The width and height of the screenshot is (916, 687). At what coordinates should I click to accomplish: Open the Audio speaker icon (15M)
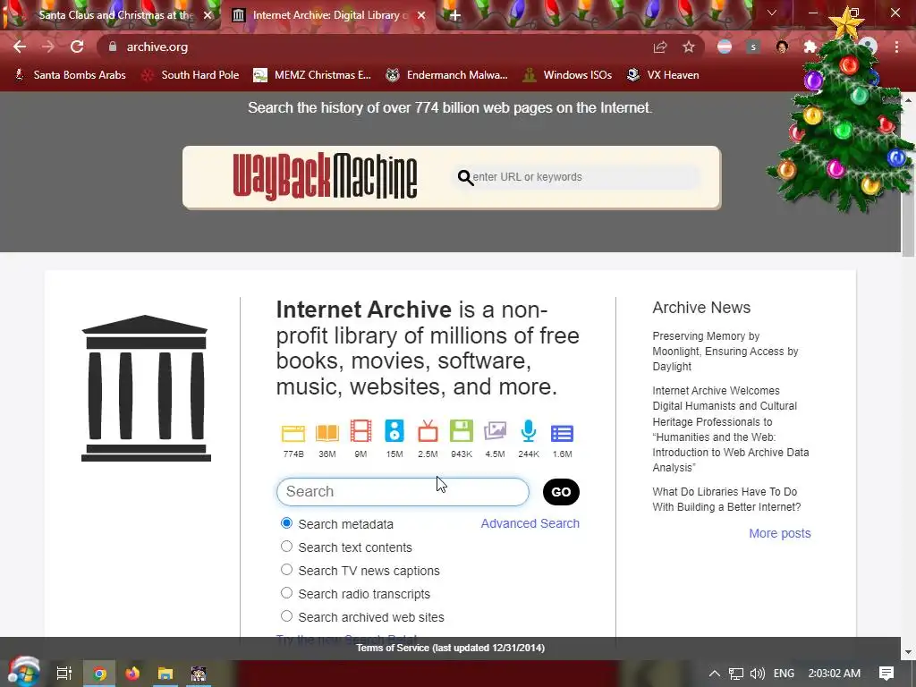[394, 431]
